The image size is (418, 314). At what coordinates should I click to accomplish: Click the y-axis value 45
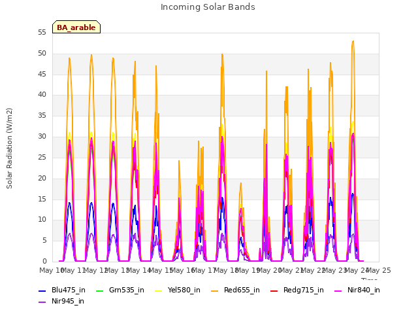[42, 74]
